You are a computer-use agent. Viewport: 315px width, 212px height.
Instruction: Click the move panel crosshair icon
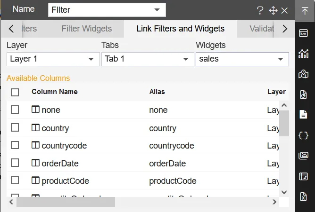(273, 10)
